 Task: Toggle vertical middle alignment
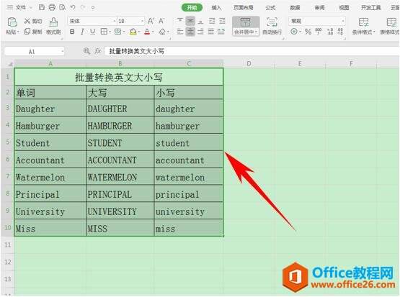point(190,21)
